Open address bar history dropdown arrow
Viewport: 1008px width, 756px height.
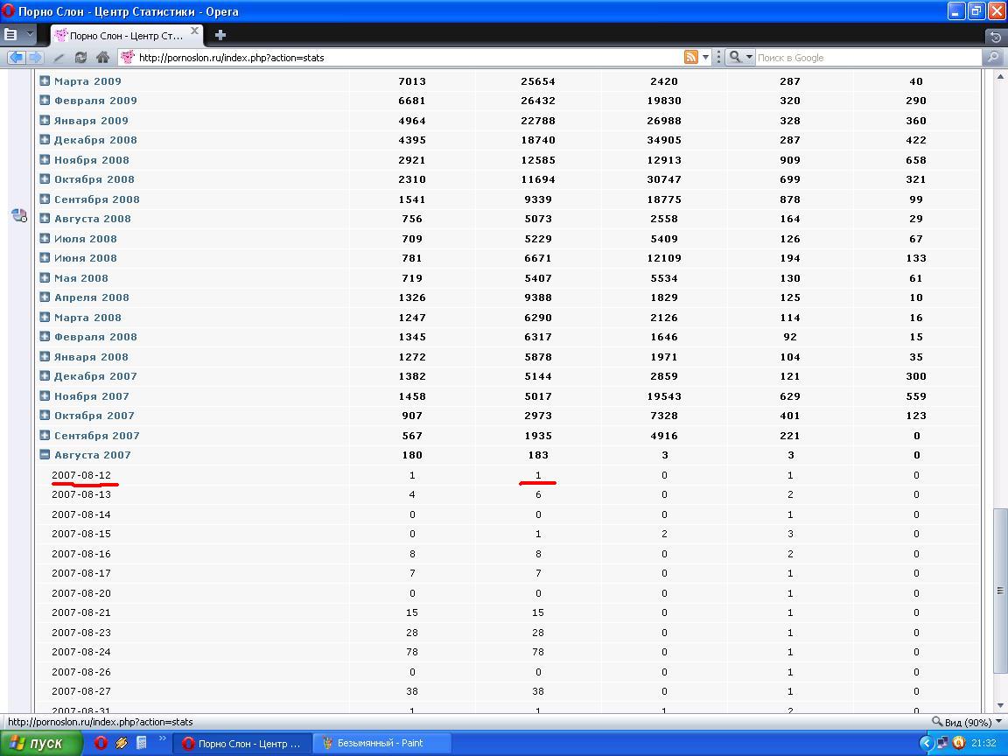coord(705,57)
